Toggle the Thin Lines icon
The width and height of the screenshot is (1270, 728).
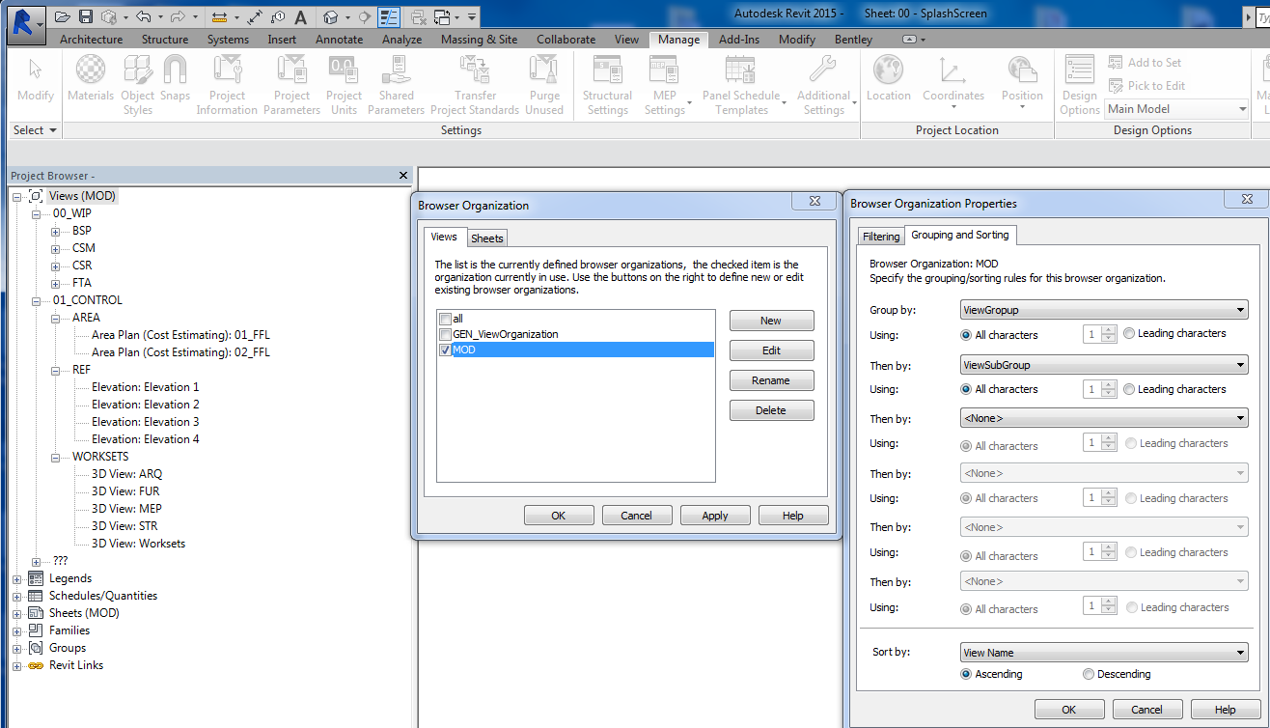click(x=389, y=17)
